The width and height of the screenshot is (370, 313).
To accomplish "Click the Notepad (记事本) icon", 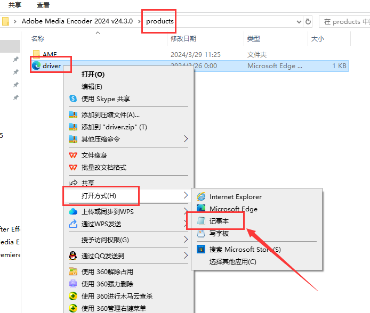I will click(x=201, y=221).
